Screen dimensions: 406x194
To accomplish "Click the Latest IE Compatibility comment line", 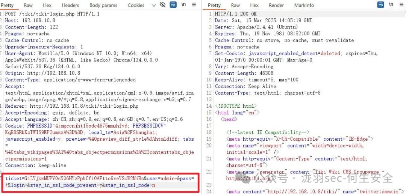I will coord(268,132).
